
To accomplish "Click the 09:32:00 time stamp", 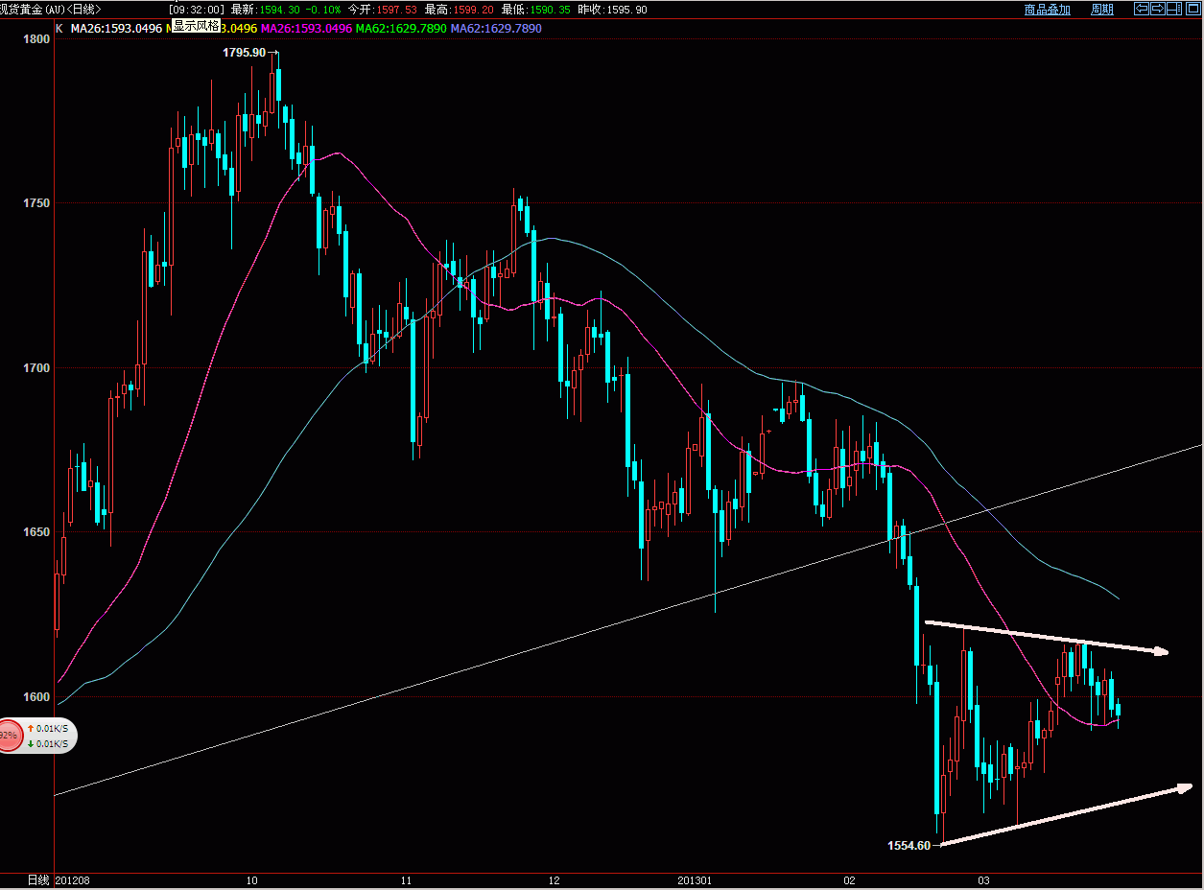I will pos(197,10).
